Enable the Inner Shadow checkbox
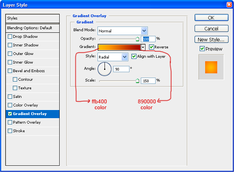 tap(10, 45)
